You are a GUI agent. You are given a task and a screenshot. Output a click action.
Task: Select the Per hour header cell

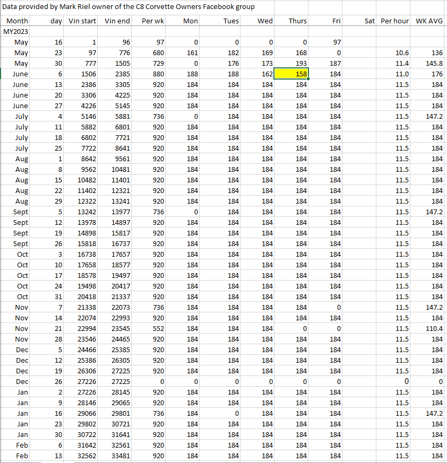pos(394,21)
